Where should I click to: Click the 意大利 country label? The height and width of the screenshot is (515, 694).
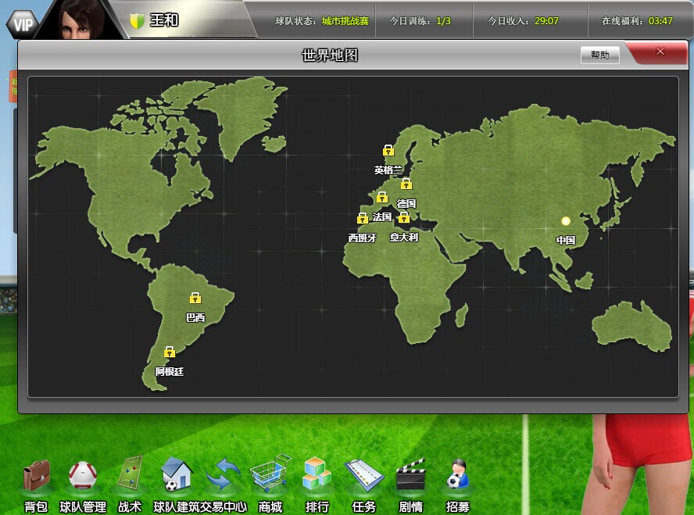coord(403,237)
